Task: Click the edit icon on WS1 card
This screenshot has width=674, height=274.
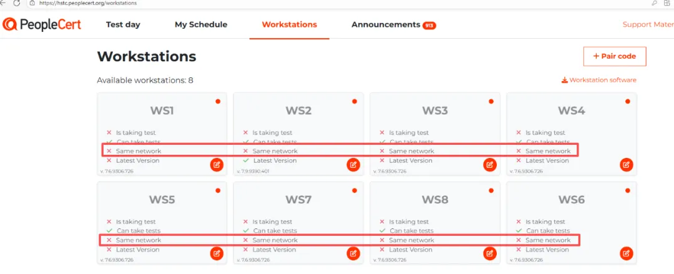Action: point(217,165)
